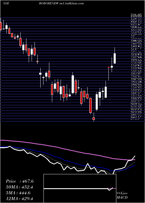Click the 516.05 top price label

click(136, 15)
